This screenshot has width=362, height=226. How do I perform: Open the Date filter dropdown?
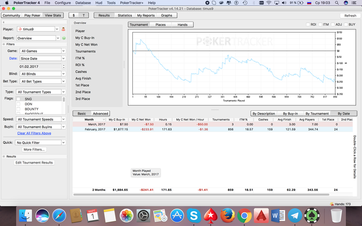[x=64, y=58]
